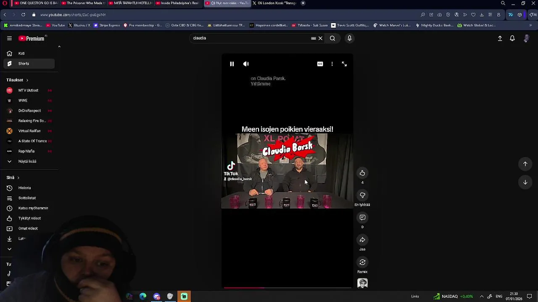Screen dimensions: 538x302
Task: Dislike the Short (En tykkää)
Action: pos(362,195)
